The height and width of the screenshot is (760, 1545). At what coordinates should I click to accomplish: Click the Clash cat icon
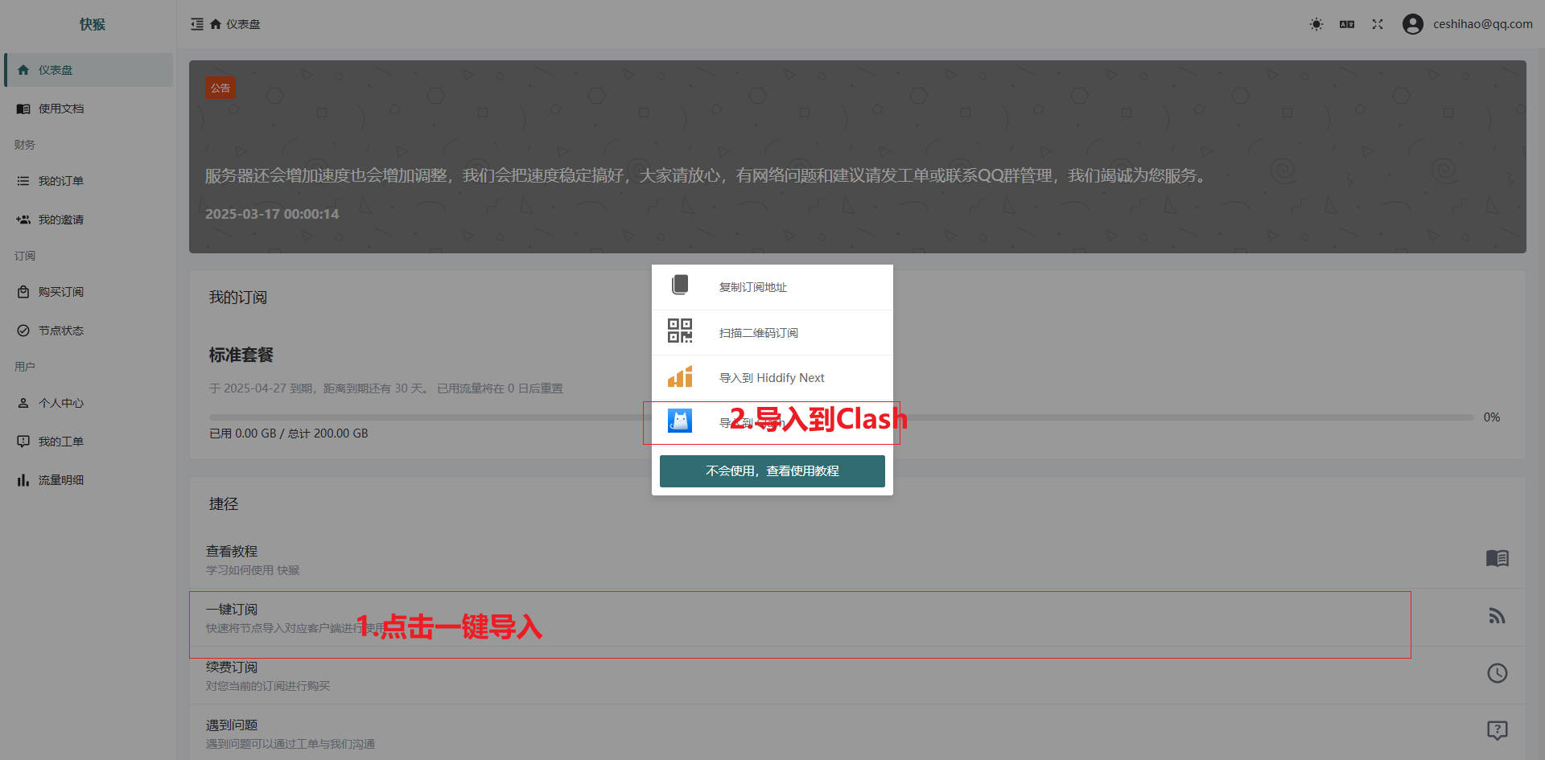[x=680, y=421]
